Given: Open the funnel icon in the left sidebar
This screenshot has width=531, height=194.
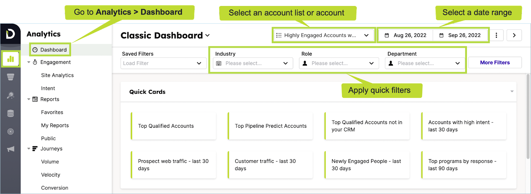Looking at the screenshot, I should tap(10, 77).
